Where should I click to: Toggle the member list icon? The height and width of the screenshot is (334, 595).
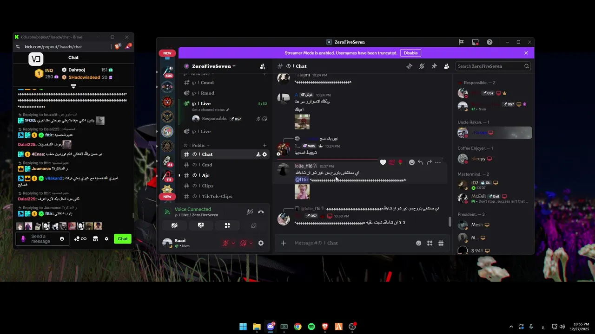click(x=446, y=66)
